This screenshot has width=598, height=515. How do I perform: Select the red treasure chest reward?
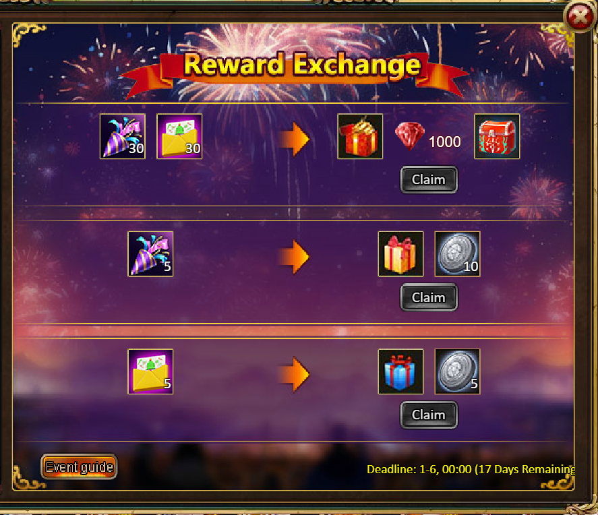pos(497,136)
